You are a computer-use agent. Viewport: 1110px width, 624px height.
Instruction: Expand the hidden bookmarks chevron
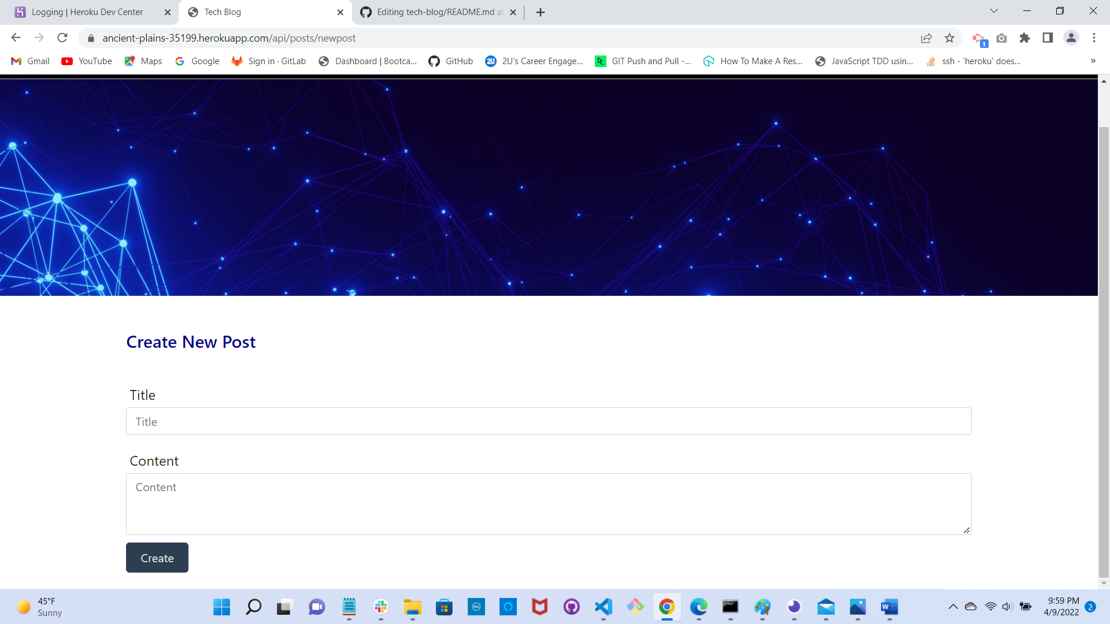(x=1093, y=61)
